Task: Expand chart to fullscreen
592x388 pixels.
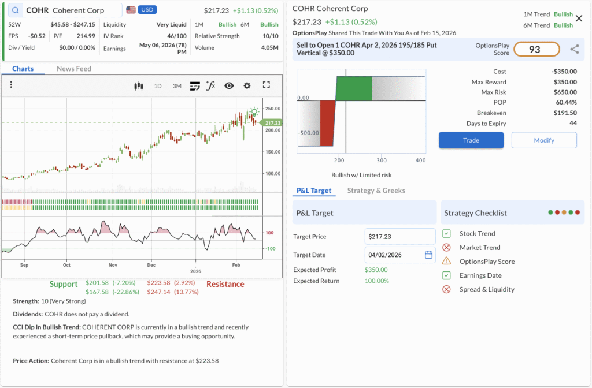Action: (x=267, y=85)
